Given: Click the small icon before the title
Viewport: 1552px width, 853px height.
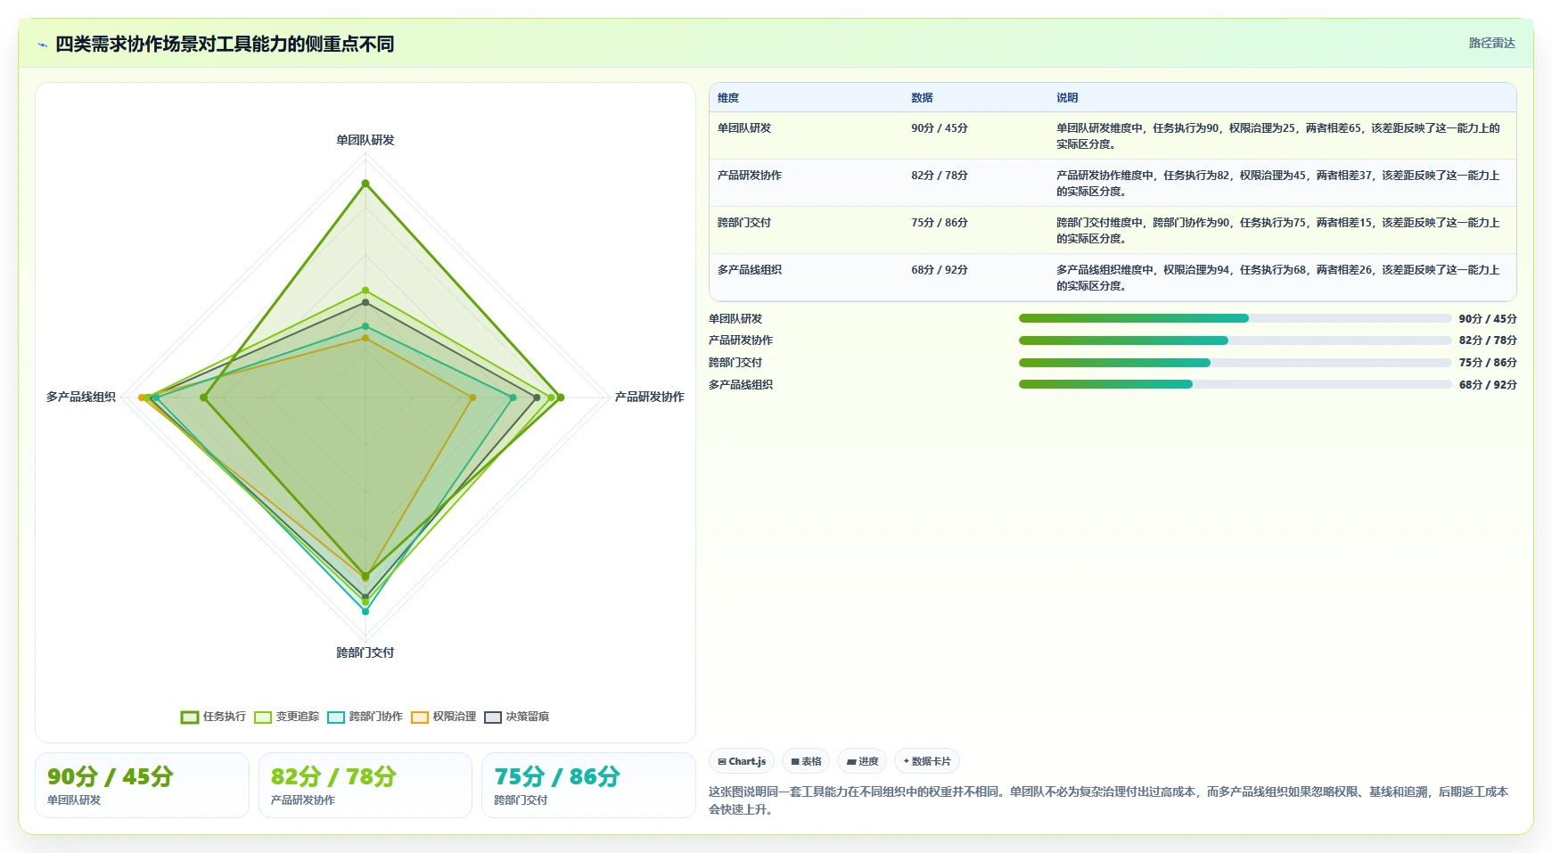Looking at the screenshot, I should (x=42, y=45).
